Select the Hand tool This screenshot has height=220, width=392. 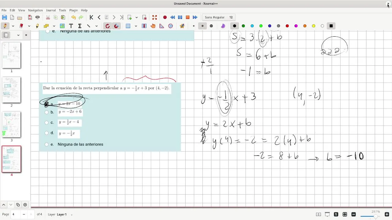coord(153,26)
